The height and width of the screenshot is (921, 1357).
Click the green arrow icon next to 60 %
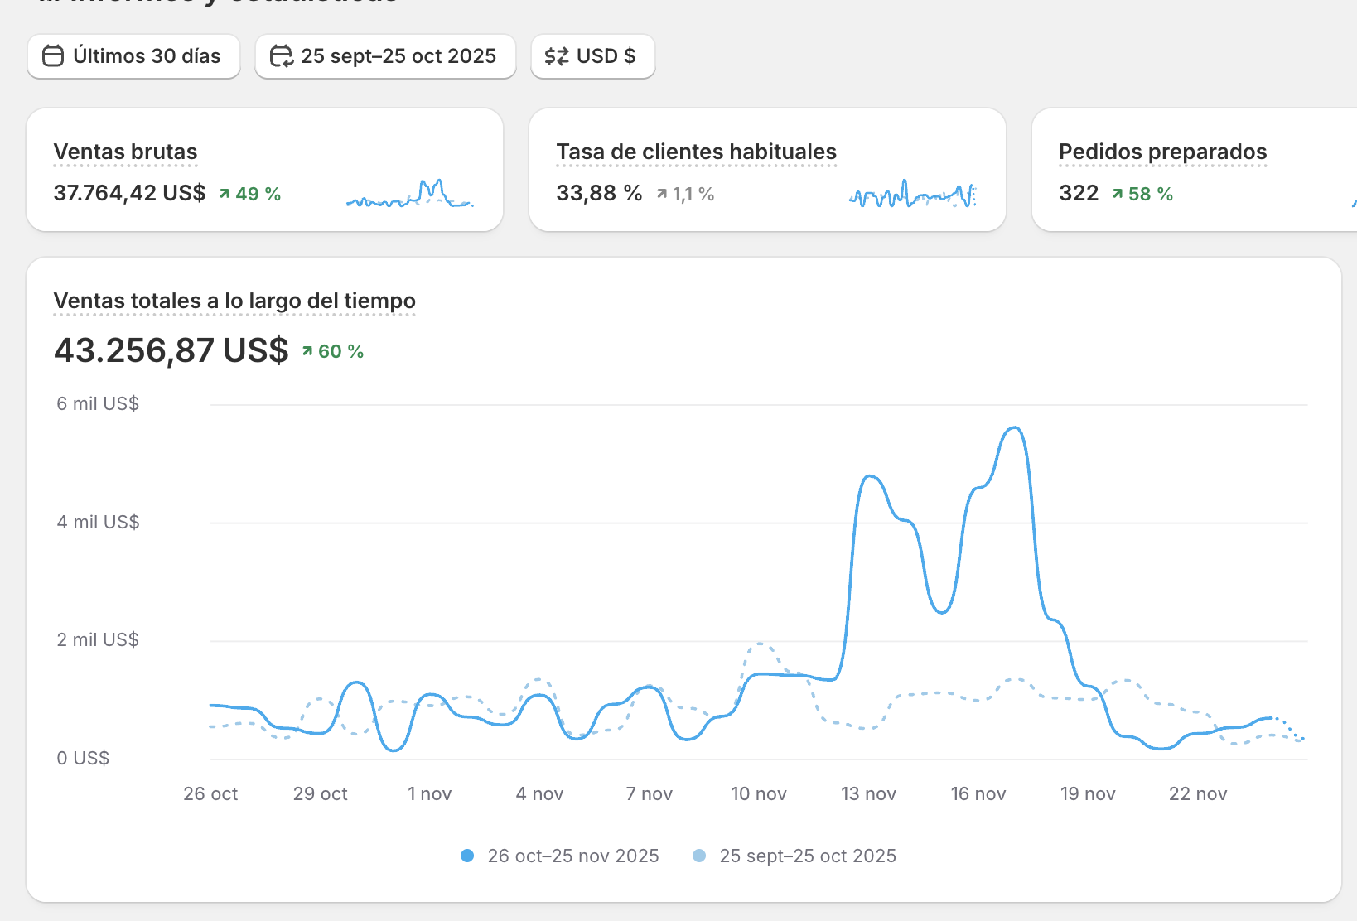point(307,351)
